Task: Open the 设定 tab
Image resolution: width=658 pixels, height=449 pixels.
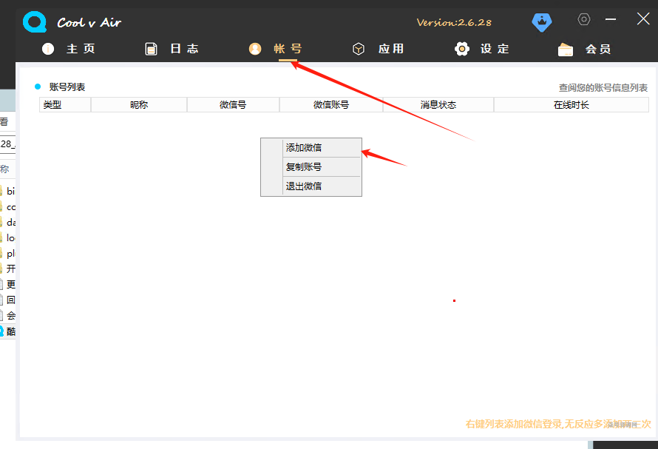Action: [x=495, y=49]
